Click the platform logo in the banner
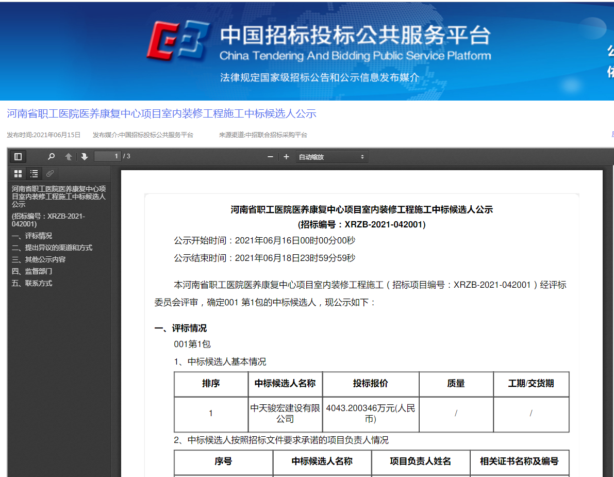Viewport: 614px width, 477px height. [178, 42]
